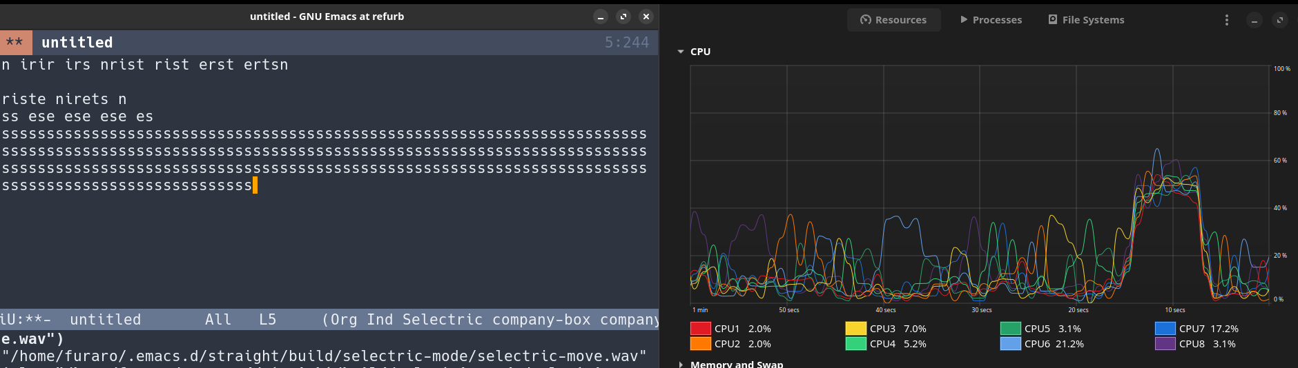The width and height of the screenshot is (1298, 368).
Task: Click the CPU8 purple color swatch
Action: (x=1165, y=344)
